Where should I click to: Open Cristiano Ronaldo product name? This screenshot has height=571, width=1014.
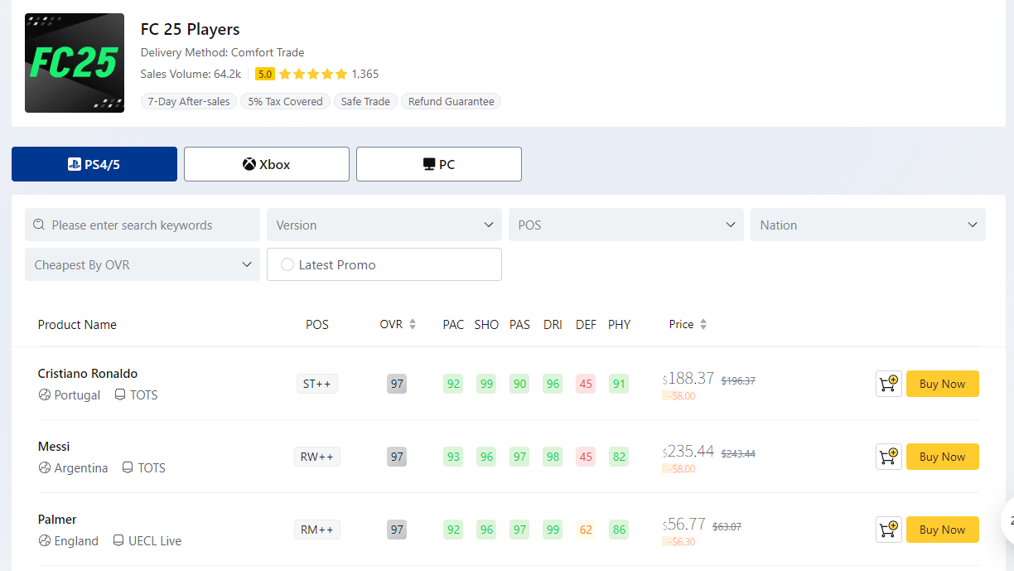88,374
